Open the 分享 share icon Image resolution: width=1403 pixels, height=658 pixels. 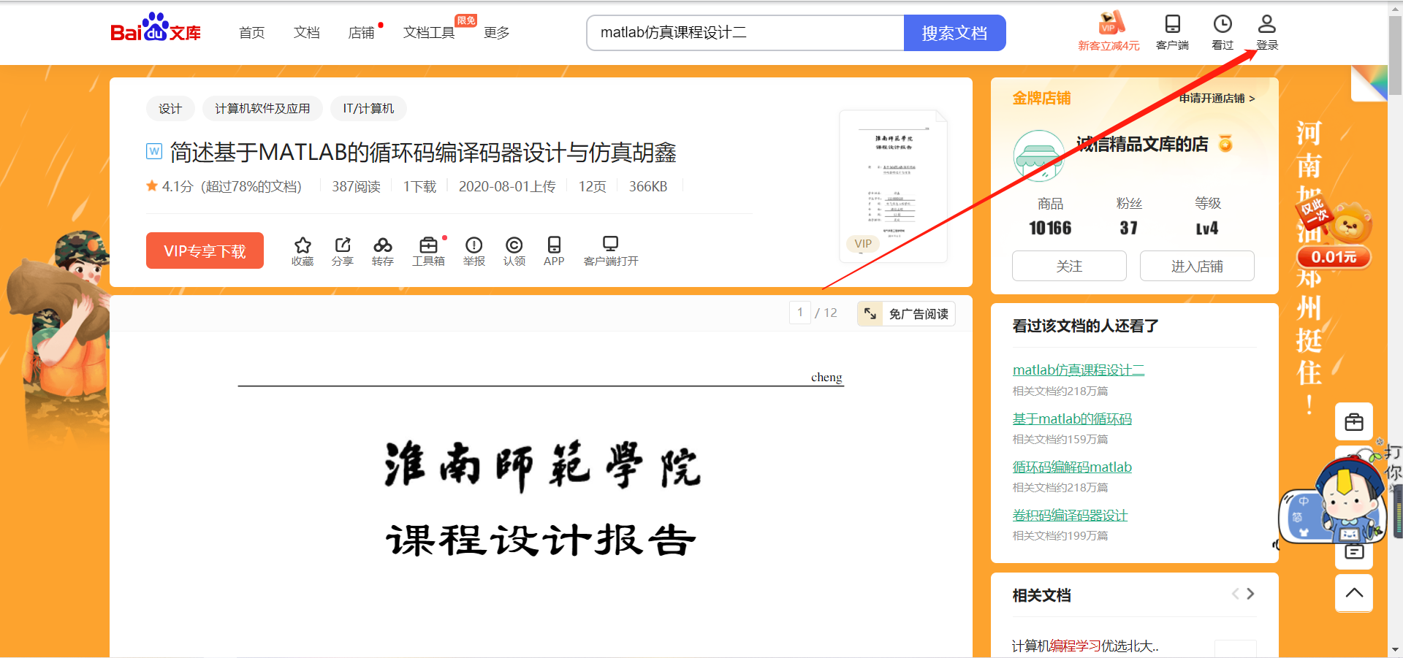pos(343,250)
